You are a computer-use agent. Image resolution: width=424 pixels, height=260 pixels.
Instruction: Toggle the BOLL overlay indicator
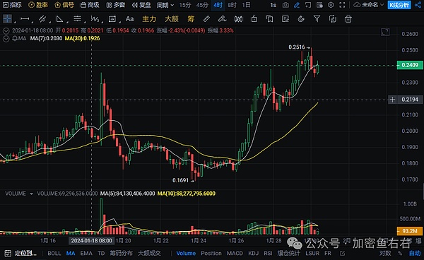pos(54,253)
